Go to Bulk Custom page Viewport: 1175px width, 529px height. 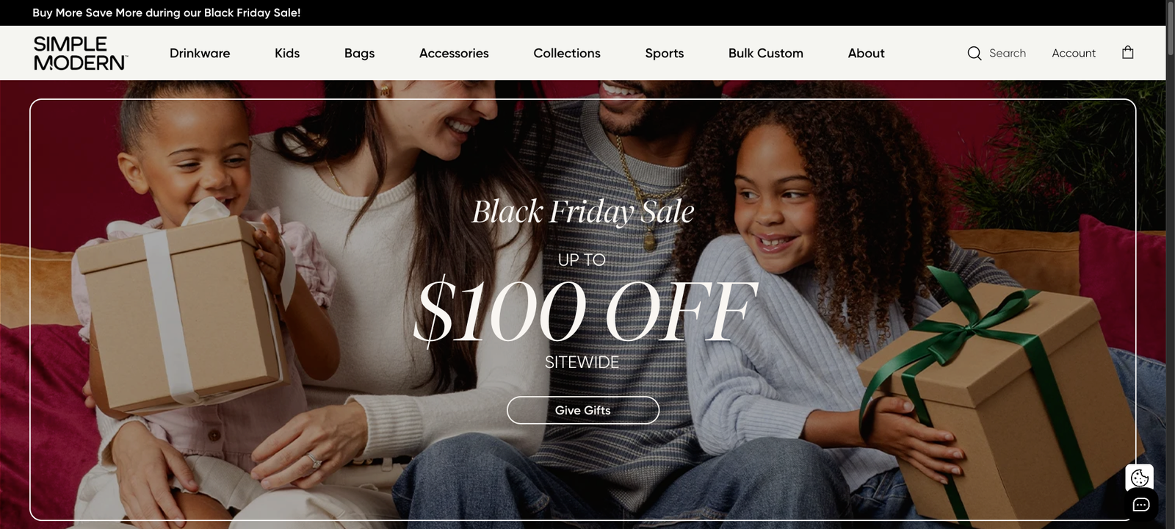[x=766, y=53]
